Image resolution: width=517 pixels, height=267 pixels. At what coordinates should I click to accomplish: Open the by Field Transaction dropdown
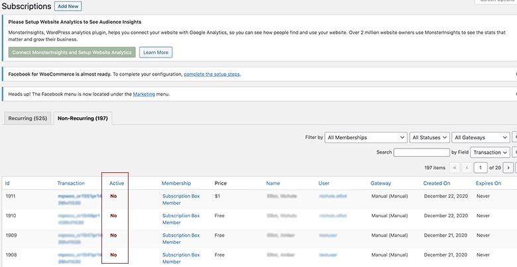(x=490, y=152)
